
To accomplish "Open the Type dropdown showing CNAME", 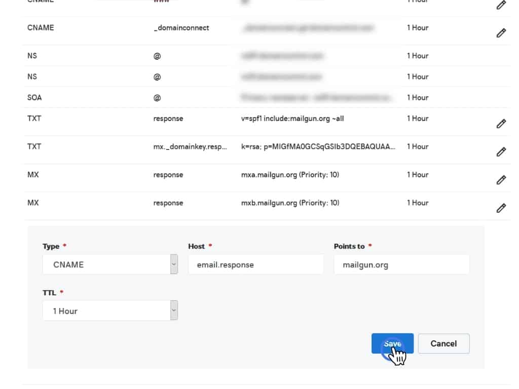I will (x=110, y=264).
